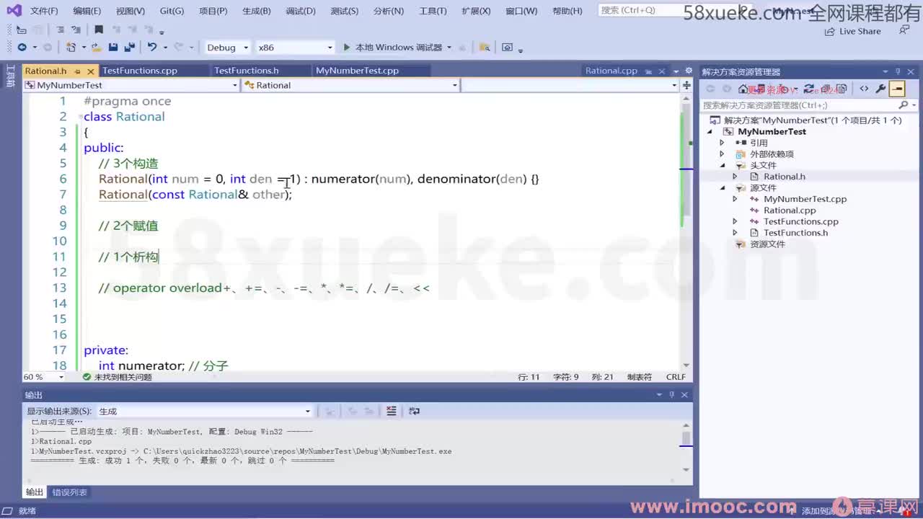
Task: Click the feedback icon next to Live Share
Action: pyautogui.click(x=904, y=30)
